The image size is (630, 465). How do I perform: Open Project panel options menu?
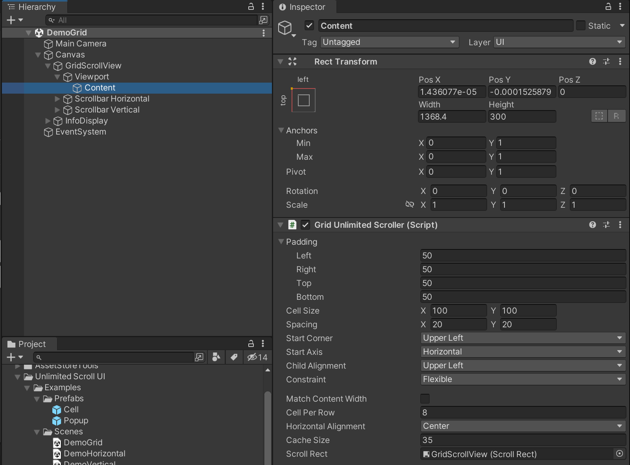click(x=263, y=344)
